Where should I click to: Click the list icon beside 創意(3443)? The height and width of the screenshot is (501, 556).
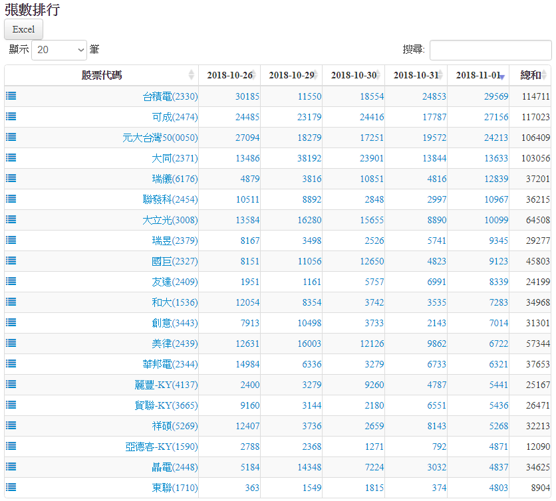click(x=11, y=322)
